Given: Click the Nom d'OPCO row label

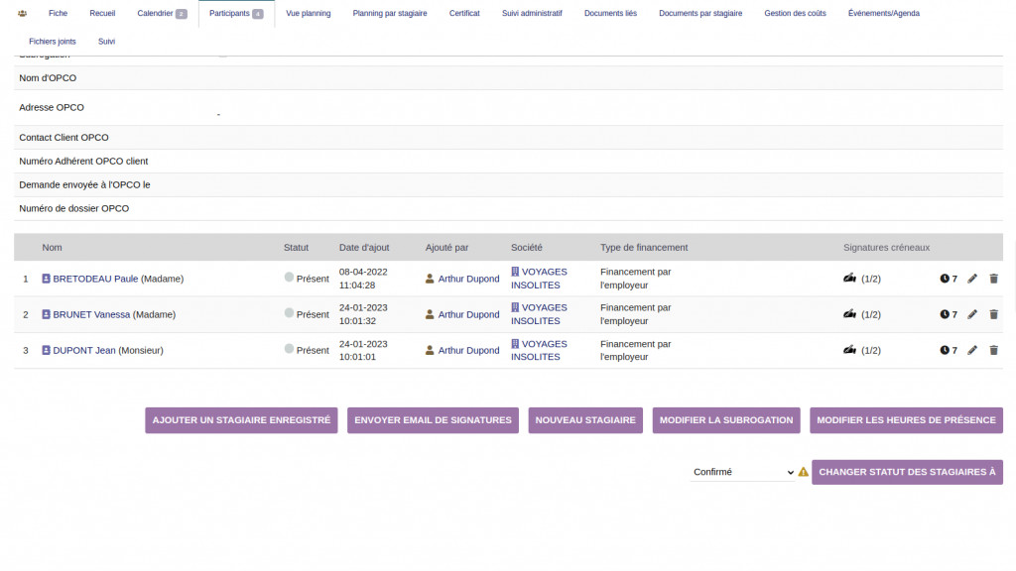Looking at the screenshot, I should (48, 77).
